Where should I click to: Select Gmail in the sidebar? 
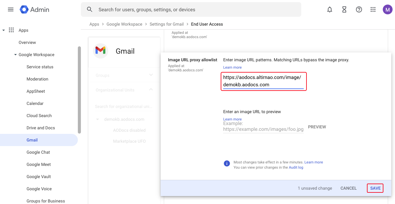(39, 140)
